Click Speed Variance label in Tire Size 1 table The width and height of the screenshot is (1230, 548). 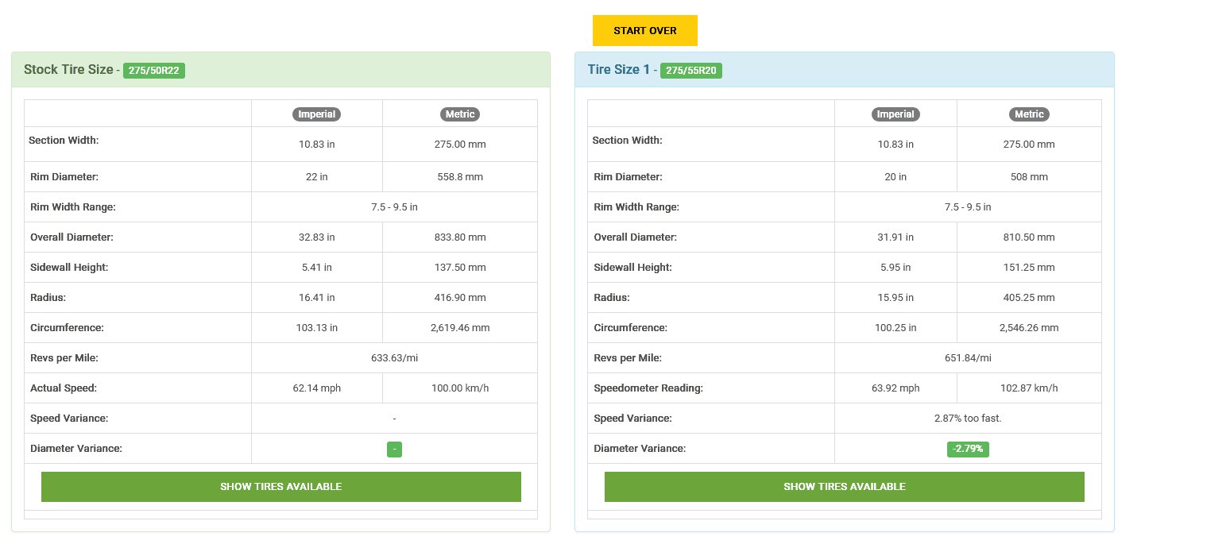[x=632, y=419]
